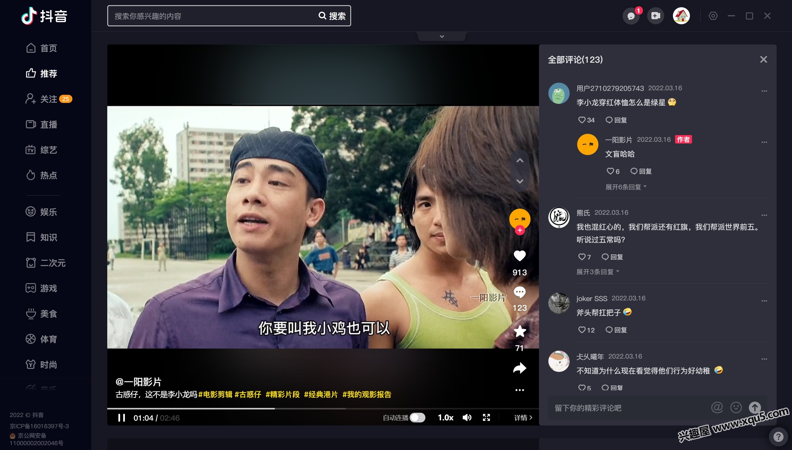
Task: Open more options for 熊氏 comment
Action: pyautogui.click(x=764, y=215)
